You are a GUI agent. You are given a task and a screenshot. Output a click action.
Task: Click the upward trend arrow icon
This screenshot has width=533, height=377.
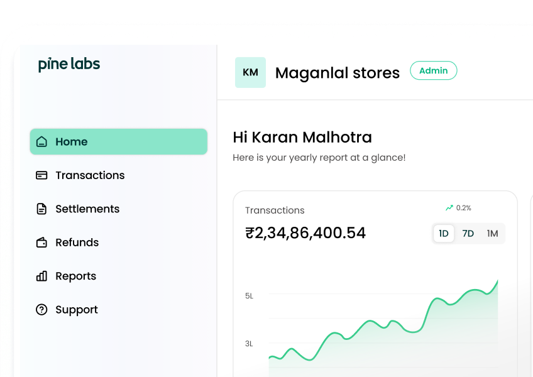pos(449,208)
